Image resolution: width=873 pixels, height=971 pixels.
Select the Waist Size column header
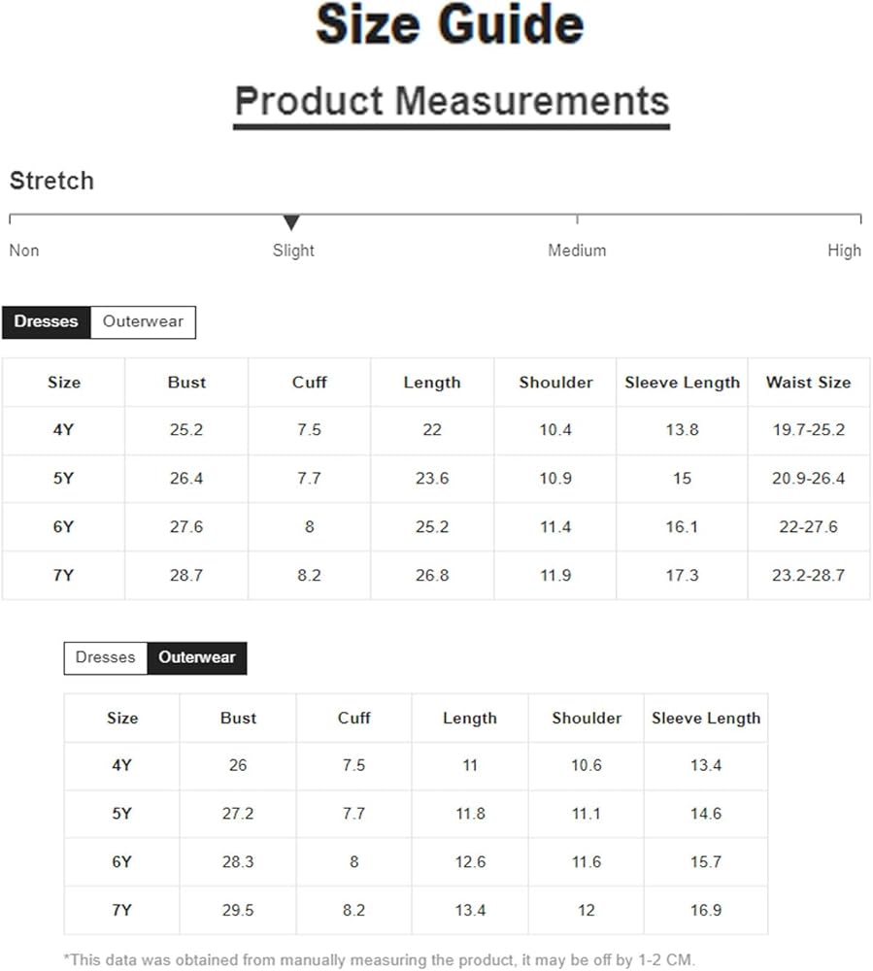pyautogui.click(x=808, y=383)
